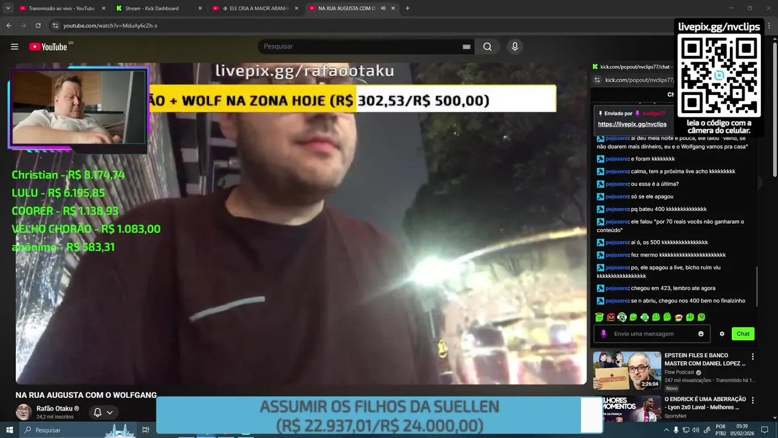The width and height of the screenshot is (778, 438).
Task: Click the video title NA RUA AUGUSTA COM O WOLFGANG
Action: tap(86, 395)
